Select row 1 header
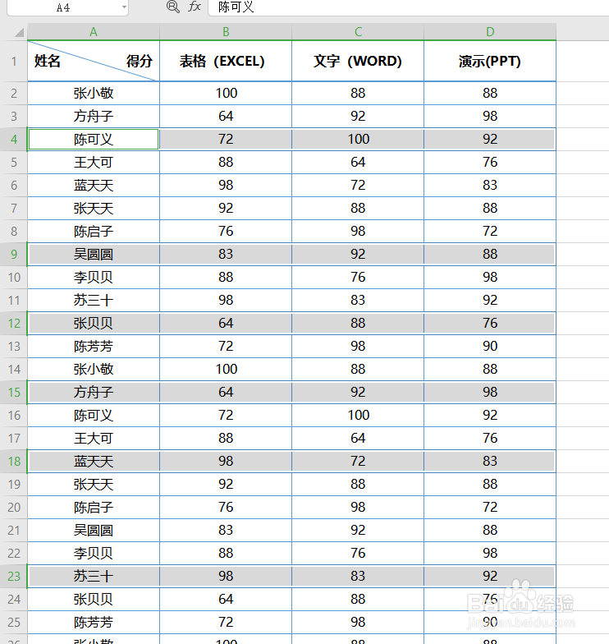The height and width of the screenshot is (644, 609). pyautogui.click(x=13, y=61)
